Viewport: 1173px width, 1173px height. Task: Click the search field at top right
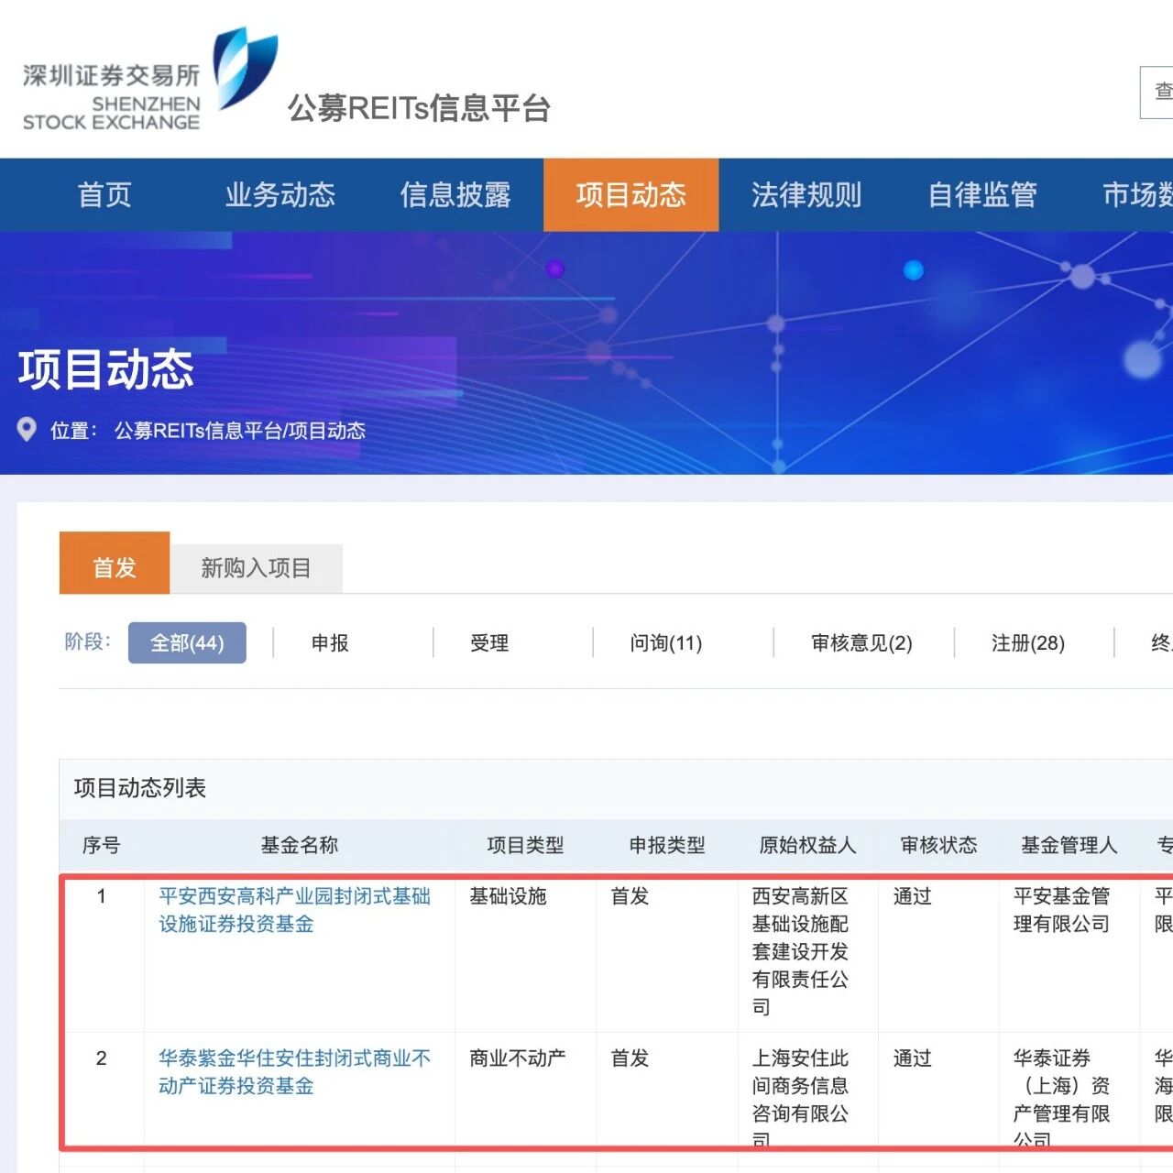pos(1157,92)
